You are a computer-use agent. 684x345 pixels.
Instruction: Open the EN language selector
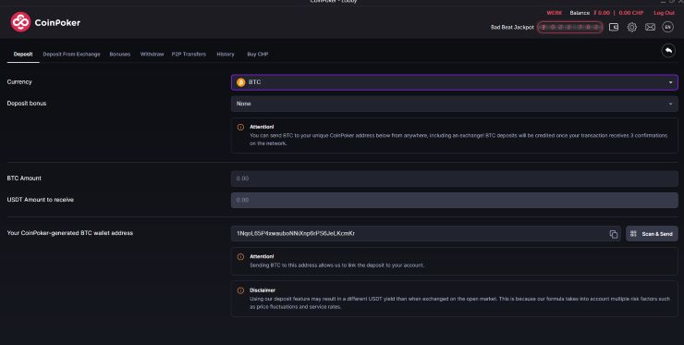668,27
